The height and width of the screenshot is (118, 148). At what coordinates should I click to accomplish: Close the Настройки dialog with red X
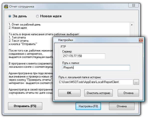pyautogui.click(x=141, y=40)
